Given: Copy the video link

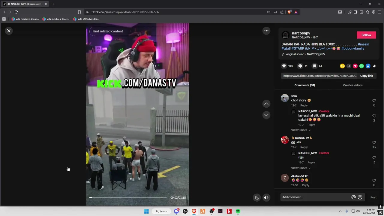Looking at the screenshot, I should pos(366,76).
